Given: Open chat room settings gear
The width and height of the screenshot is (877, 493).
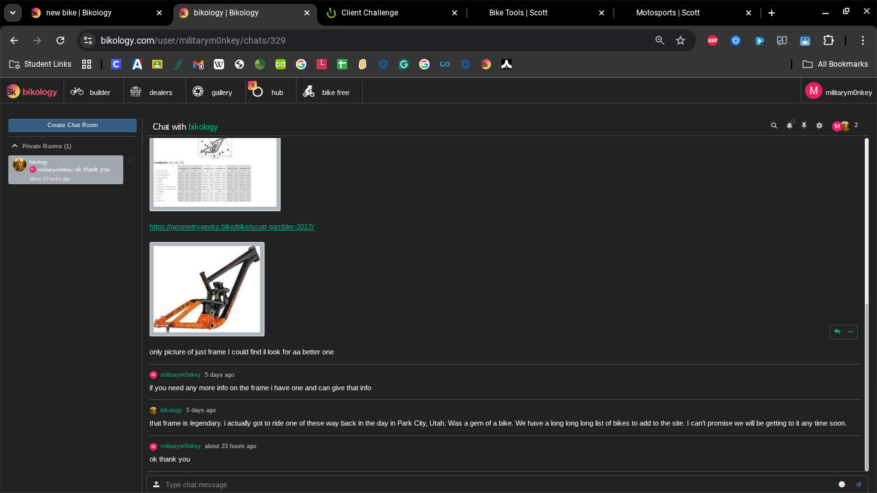Looking at the screenshot, I should 819,126.
